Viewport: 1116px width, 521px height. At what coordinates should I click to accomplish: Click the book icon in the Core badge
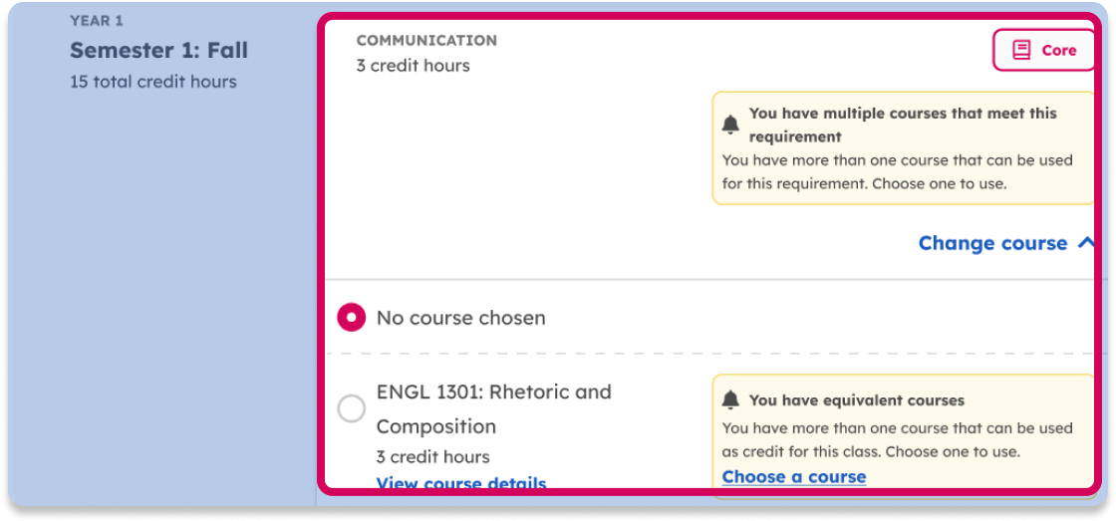coord(1021,50)
